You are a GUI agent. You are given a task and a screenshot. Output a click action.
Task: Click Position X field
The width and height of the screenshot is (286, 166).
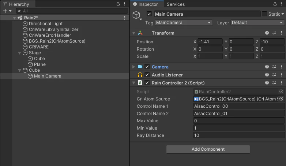pyautogui.click(x=210, y=42)
